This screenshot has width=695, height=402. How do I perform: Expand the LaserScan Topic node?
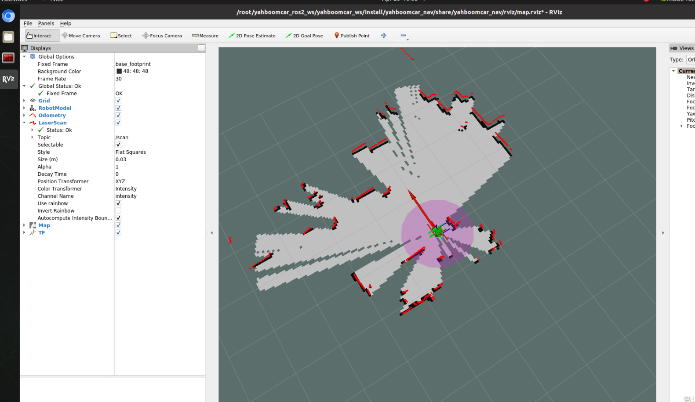tap(32, 138)
